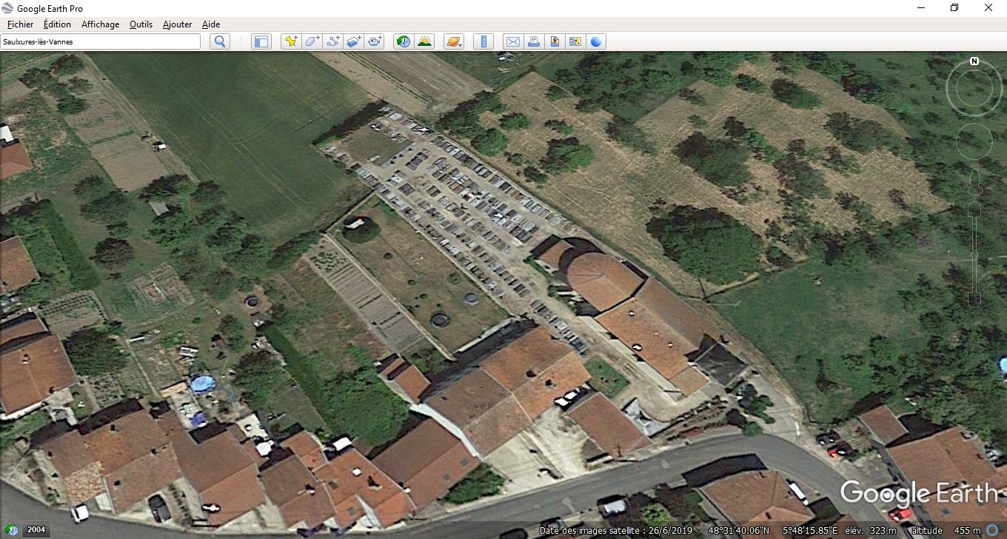Open the print icon in toolbar
The image size is (1007, 539).
point(533,41)
